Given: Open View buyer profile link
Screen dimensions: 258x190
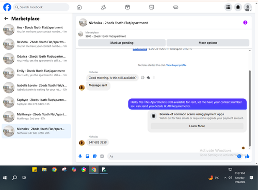Looking at the screenshot, I should [176, 65].
